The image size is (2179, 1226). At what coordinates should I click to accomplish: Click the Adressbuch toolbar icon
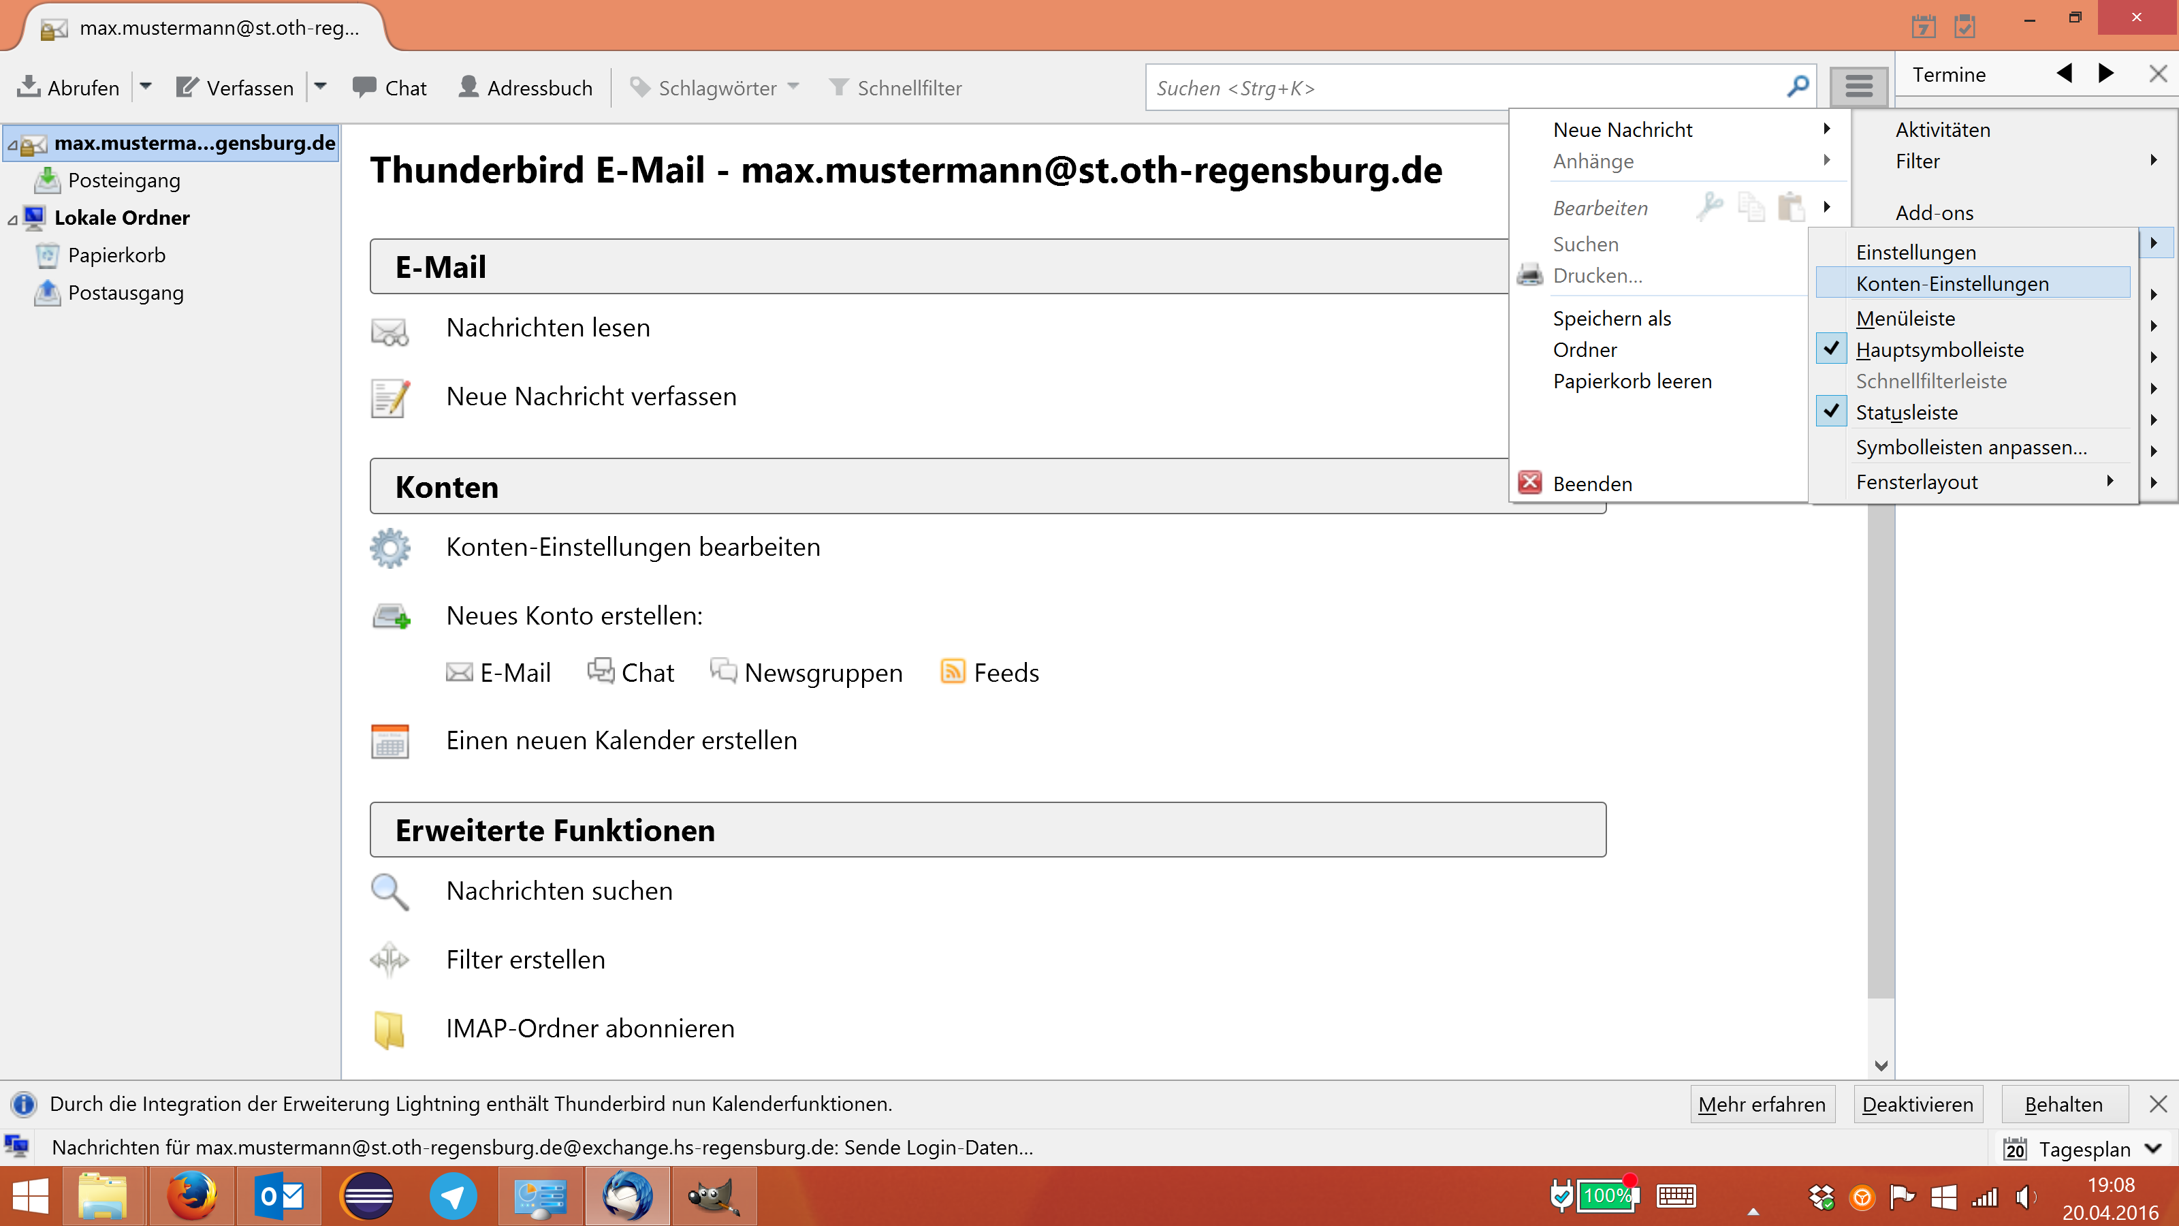[x=468, y=87]
